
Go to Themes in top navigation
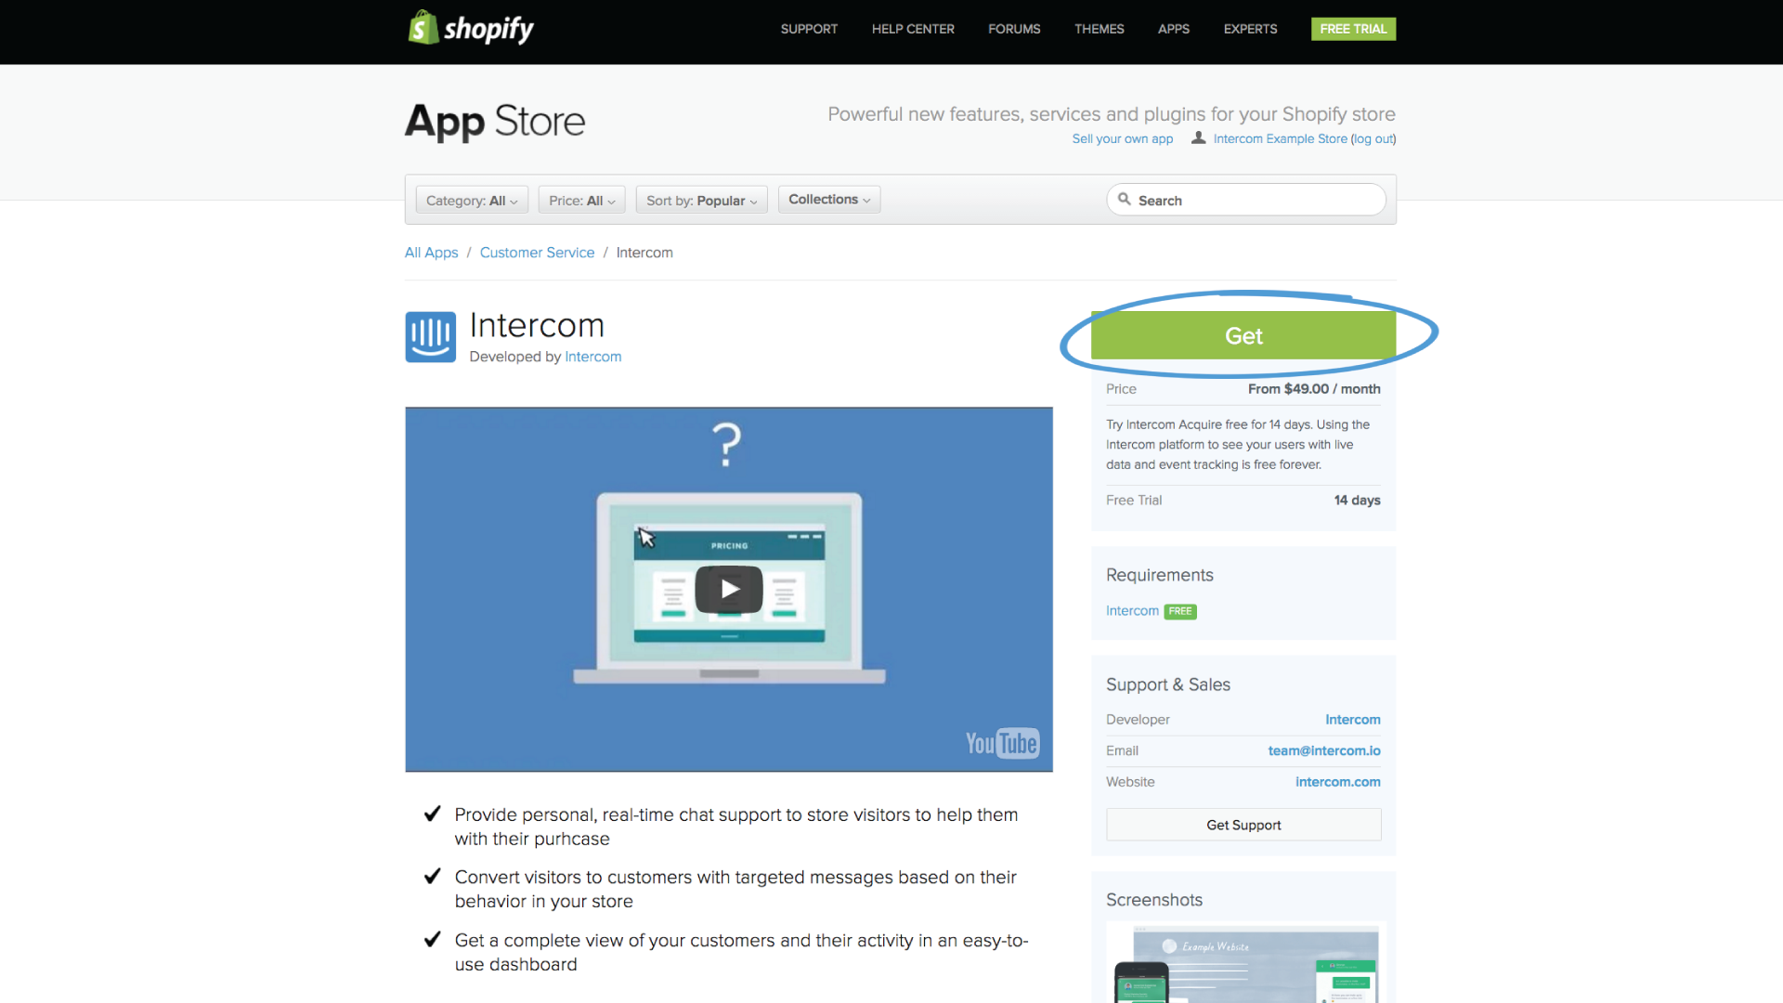(x=1099, y=29)
